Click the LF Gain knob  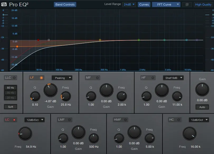[50, 90]
